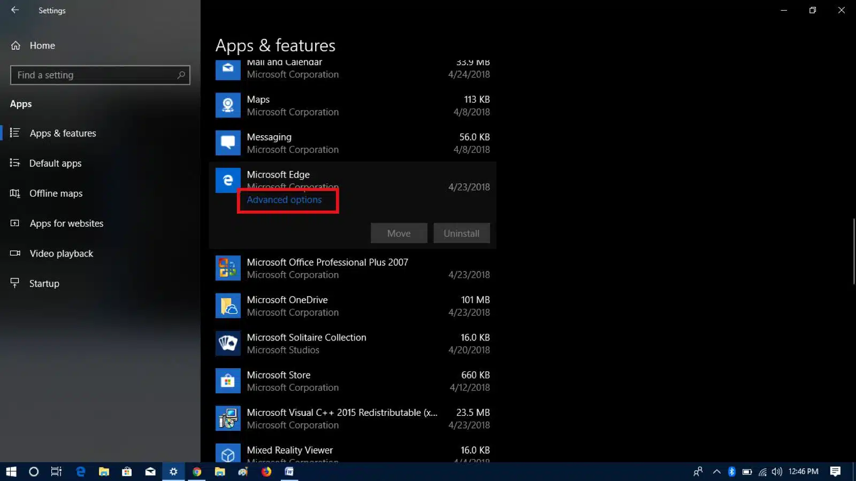Switch to Startup settings

(43, 283)
